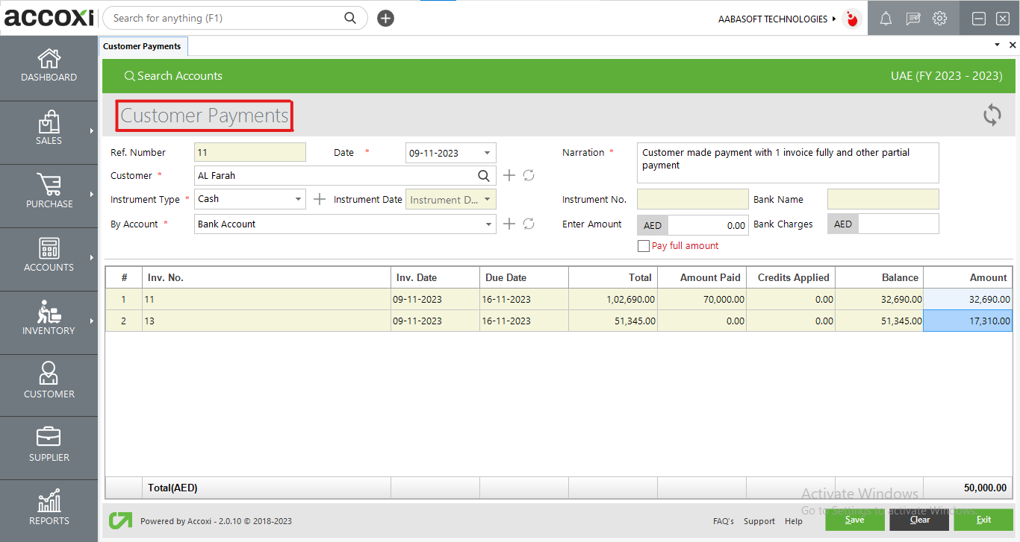Open the Reports section
The width and height of the screenshot is (1020, 542).
[x=49, y=509]
